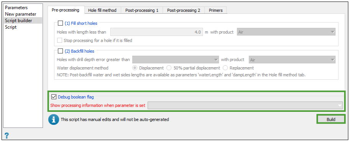Uncheck the Debug boolean flag checkbox
351x142 pixels.
(x=54, y=97)
